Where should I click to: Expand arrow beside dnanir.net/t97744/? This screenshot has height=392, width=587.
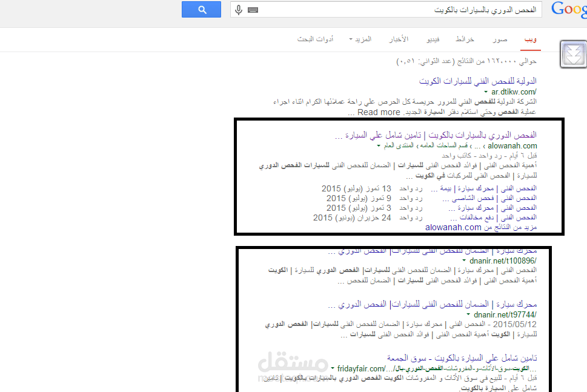click(468, 314)
